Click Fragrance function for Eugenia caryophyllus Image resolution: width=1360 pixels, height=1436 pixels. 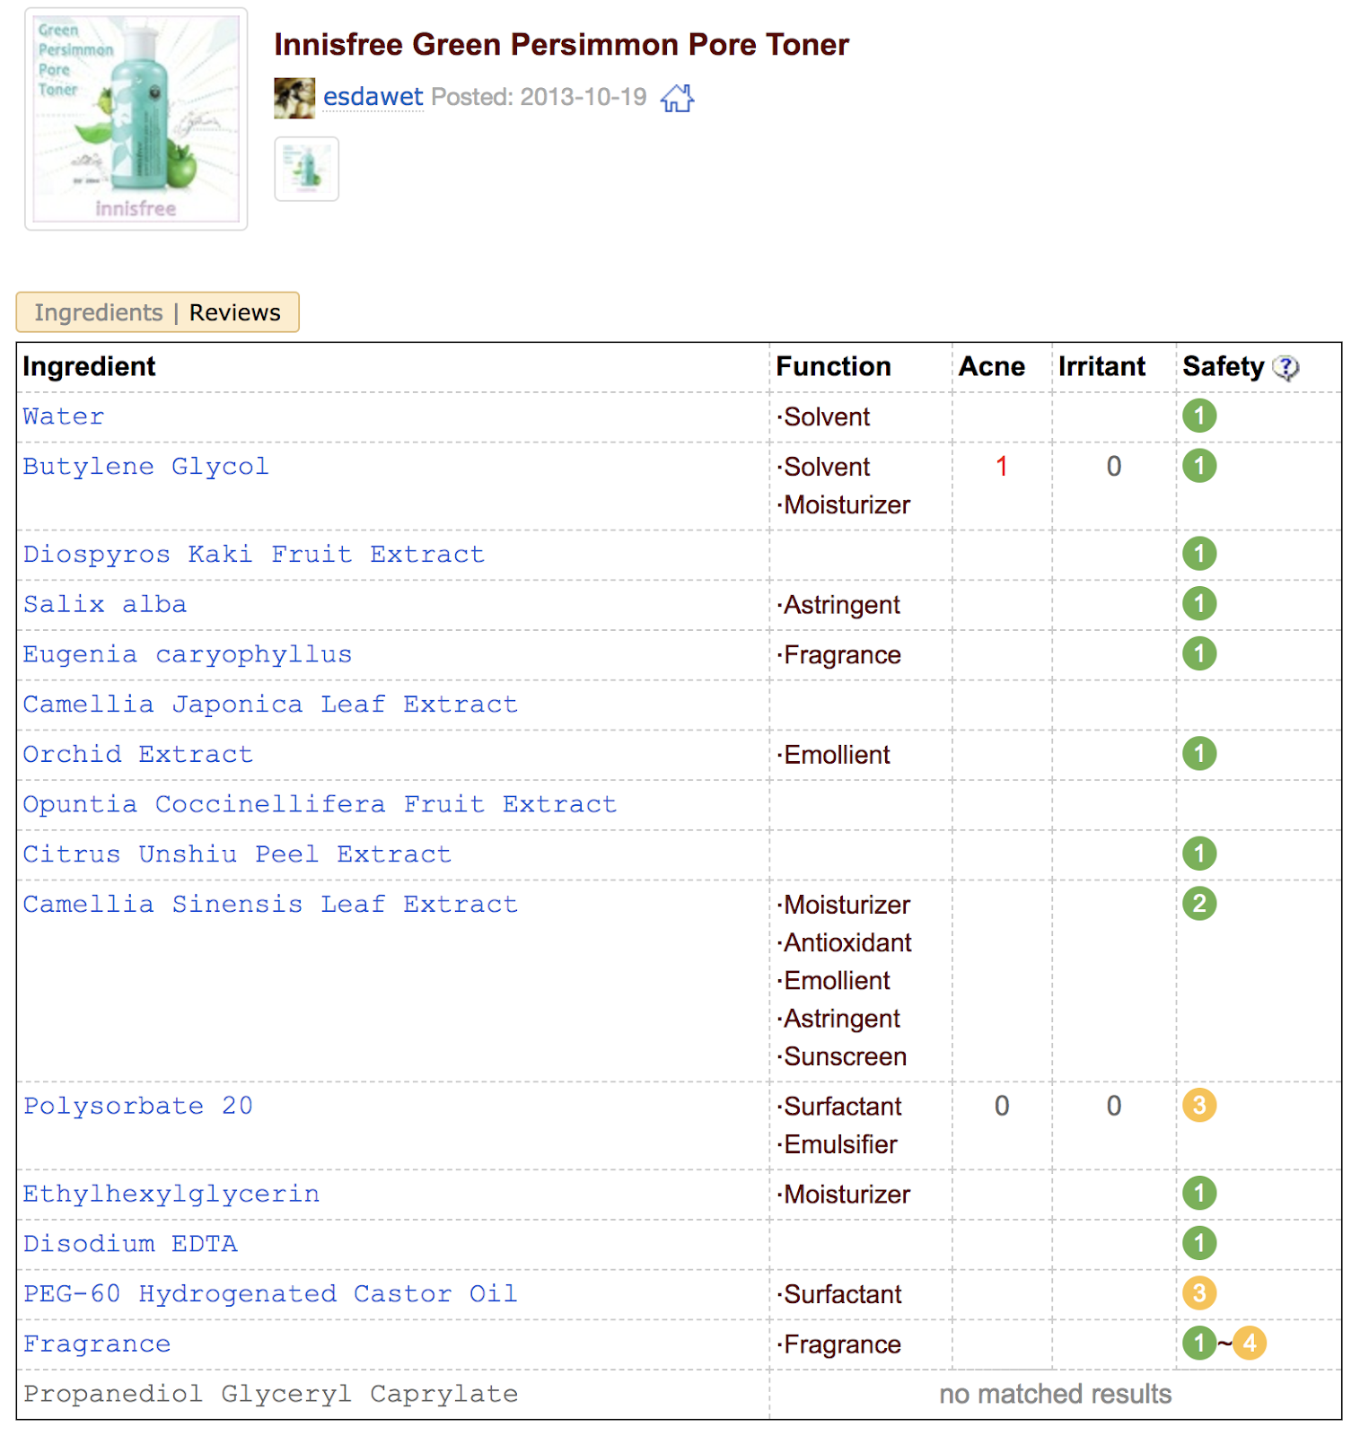(839, 655)
